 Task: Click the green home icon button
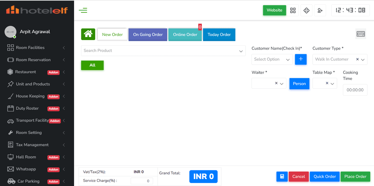click(x=88, y=34)
